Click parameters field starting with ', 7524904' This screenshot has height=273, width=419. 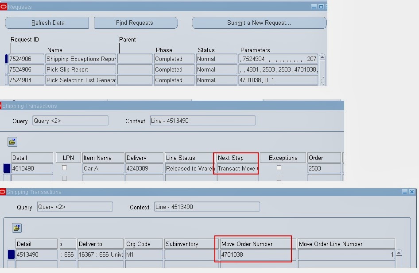278,59
